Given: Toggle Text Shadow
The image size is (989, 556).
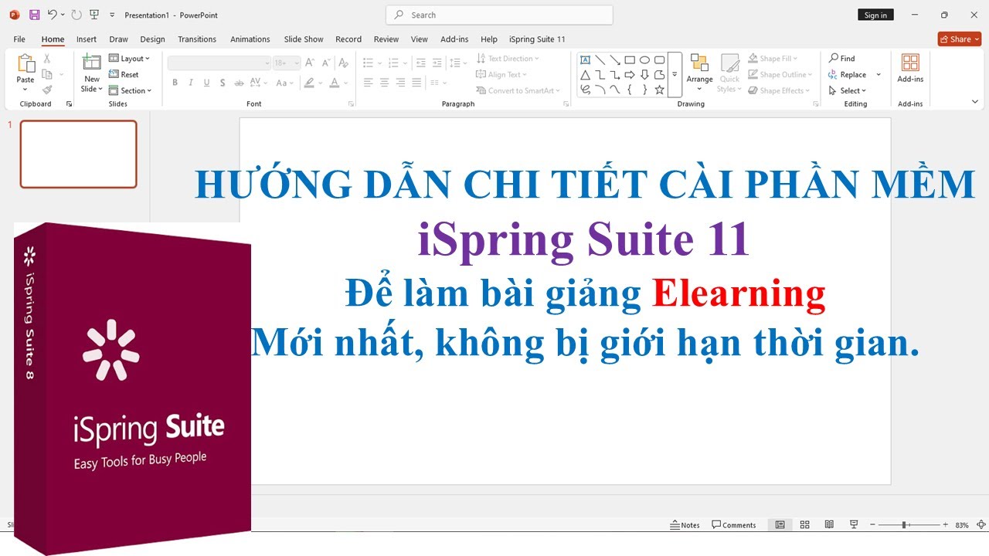Looking at the screenshot, I should 223,83.
